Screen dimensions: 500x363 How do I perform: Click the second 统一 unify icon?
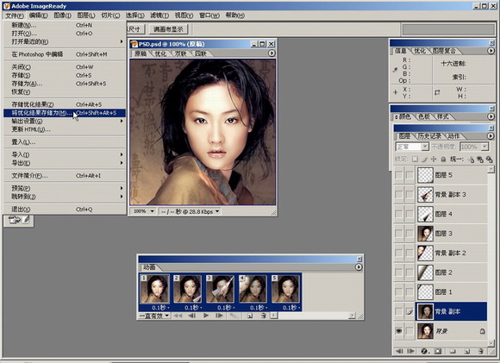click(x=480, y=160)
